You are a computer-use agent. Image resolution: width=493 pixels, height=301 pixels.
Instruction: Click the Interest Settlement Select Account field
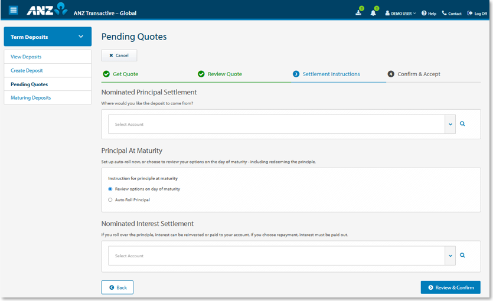pyautogui.click(x=276, y=256)
